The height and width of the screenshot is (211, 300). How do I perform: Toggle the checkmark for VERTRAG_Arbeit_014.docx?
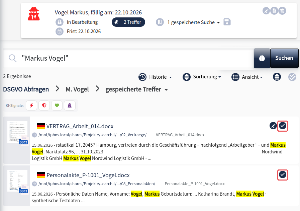[x=283, y=126]
